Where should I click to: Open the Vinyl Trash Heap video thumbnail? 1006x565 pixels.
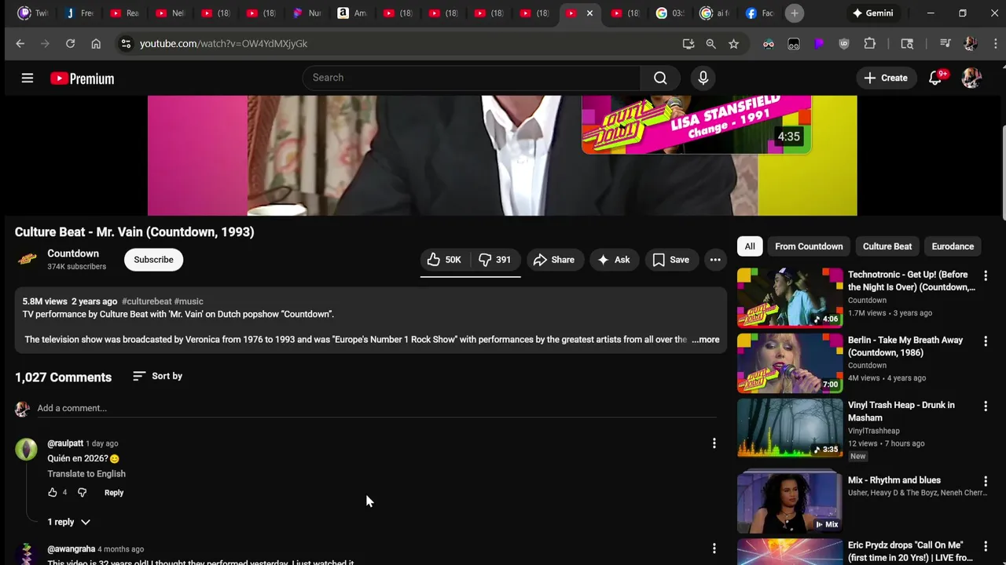(790, 428)
